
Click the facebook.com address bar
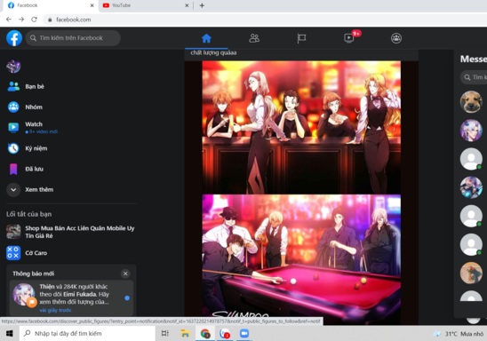(x=264, y=20)
